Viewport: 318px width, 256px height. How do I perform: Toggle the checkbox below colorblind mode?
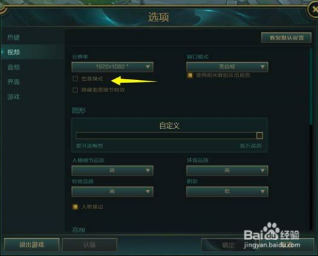pyautogui.click(x=75, y=90)
